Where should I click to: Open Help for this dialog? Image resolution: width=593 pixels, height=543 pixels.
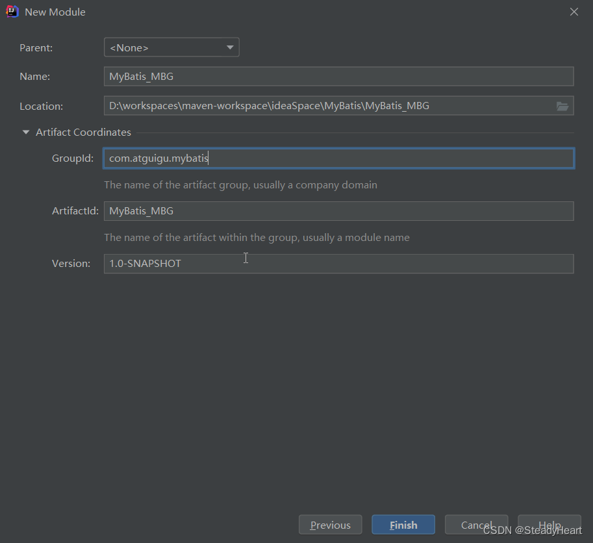(x=549, y=525)
